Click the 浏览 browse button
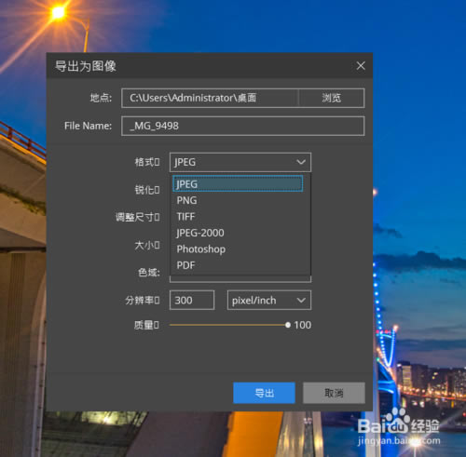Viewport: 466px width, 457px height. pos(332,98)
